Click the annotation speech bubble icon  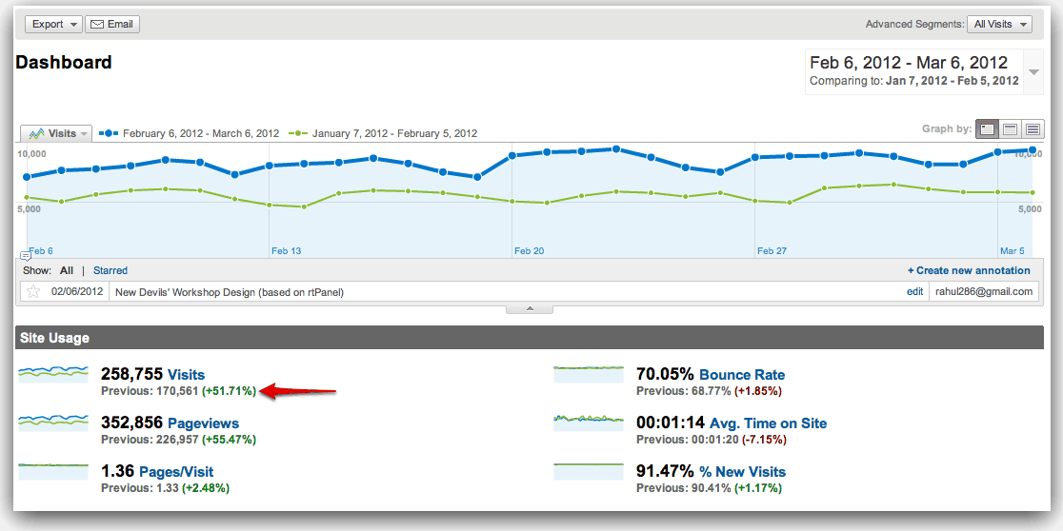coord(26,257)
